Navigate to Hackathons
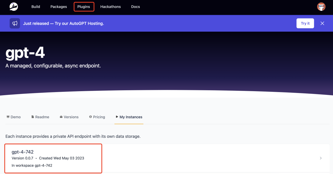 (x=110, y=6)
